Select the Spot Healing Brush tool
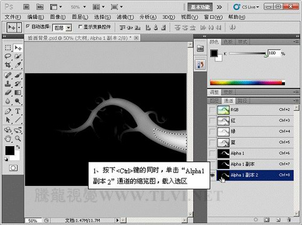 coord(8,75)
